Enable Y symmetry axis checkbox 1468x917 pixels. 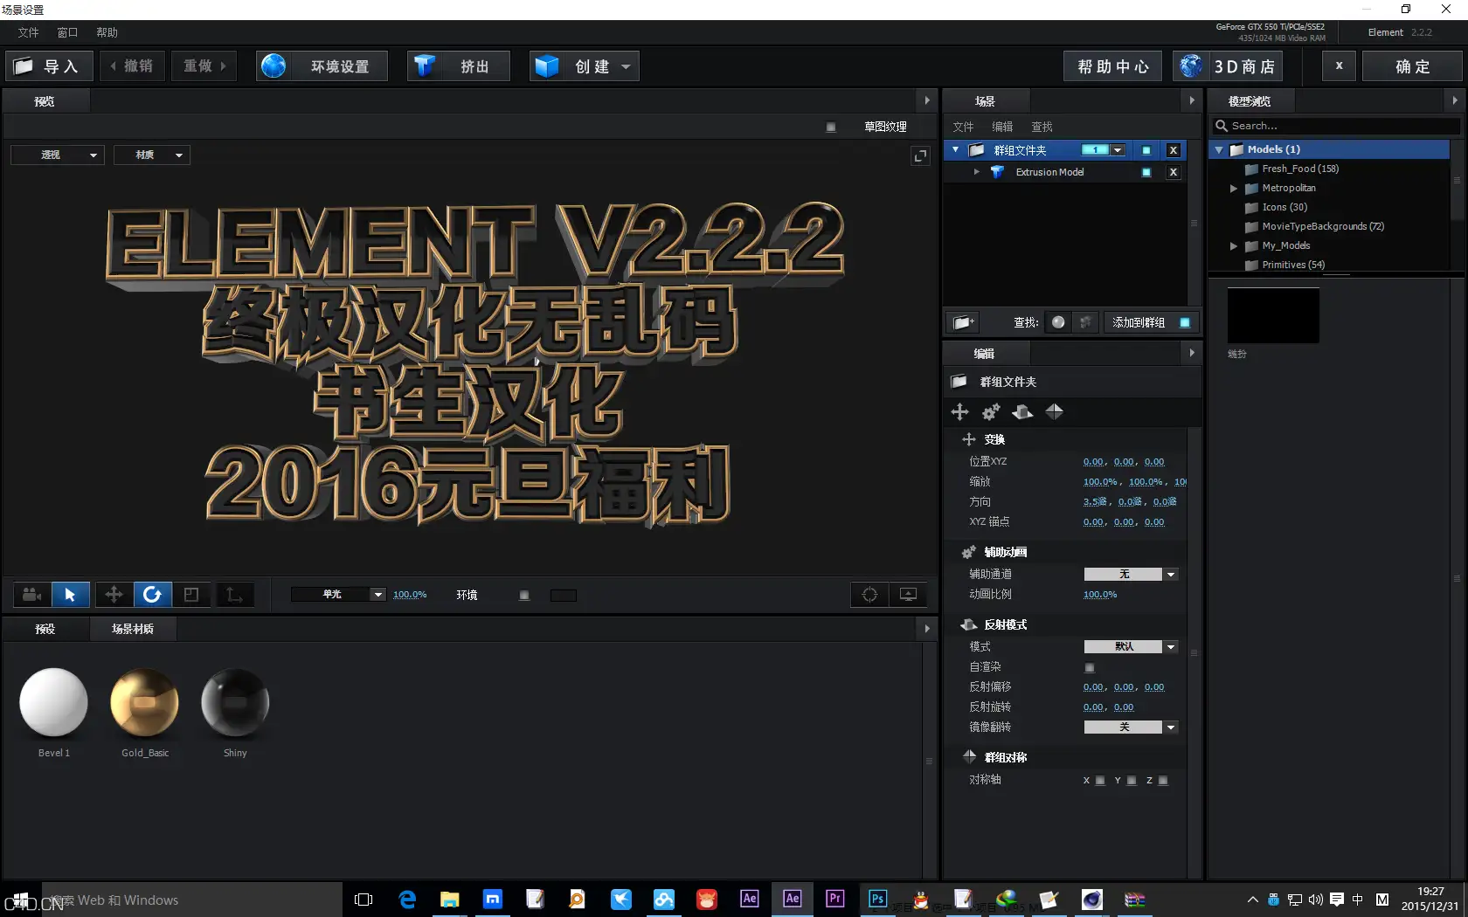[1132, 781]
